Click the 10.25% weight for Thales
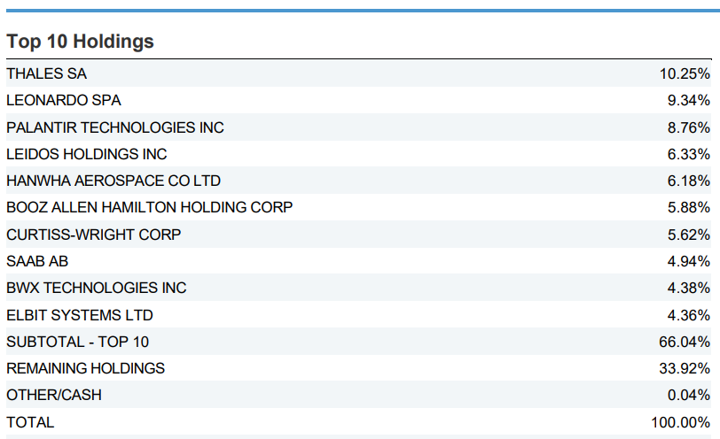The image size is (720, 439). point(685,74)
